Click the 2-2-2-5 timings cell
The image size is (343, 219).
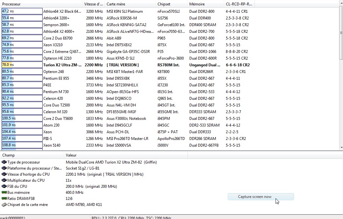pos(232,132)
